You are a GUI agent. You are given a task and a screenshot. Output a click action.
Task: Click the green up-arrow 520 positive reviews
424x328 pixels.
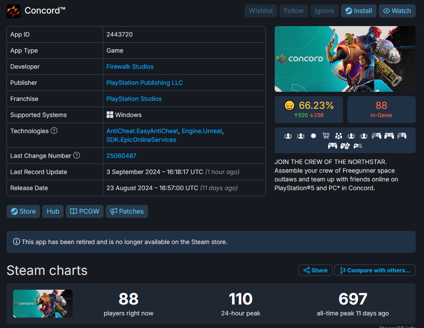[x=301, y=115]
